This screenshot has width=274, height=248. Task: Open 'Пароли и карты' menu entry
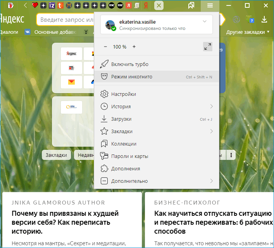pyautogui.click(x=157, y=156)
